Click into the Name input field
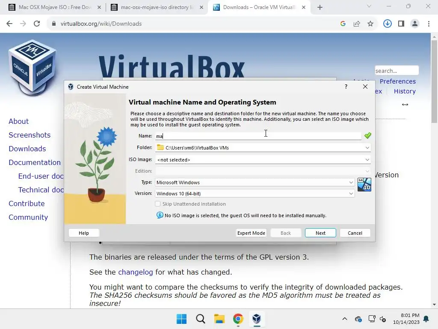Viewport: 438px width, 329px height. click(x=258, y=136)
